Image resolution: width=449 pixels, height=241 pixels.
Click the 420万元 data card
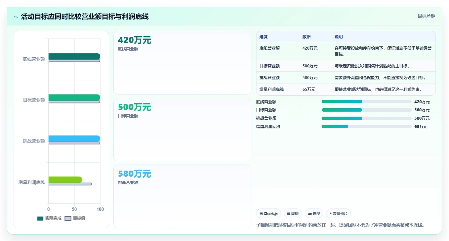point(182,63)
